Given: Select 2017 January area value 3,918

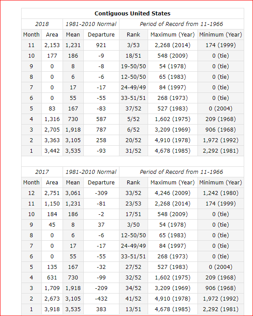Looking at the screenshot, I should (52, 309).
